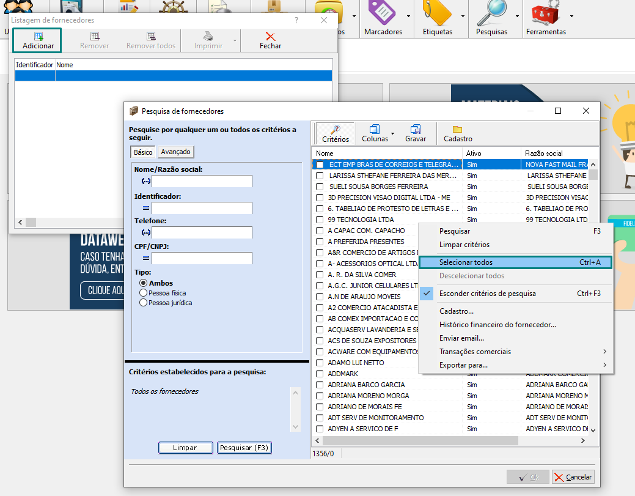Screen dimensions: 635x496
Task: Check the LARISSA STHEFANE FERREIRA row checkbox
Action: 320,176
